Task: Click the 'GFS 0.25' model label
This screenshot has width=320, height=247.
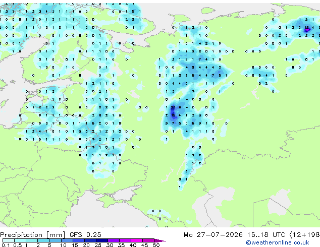Action: pos(85,235)
